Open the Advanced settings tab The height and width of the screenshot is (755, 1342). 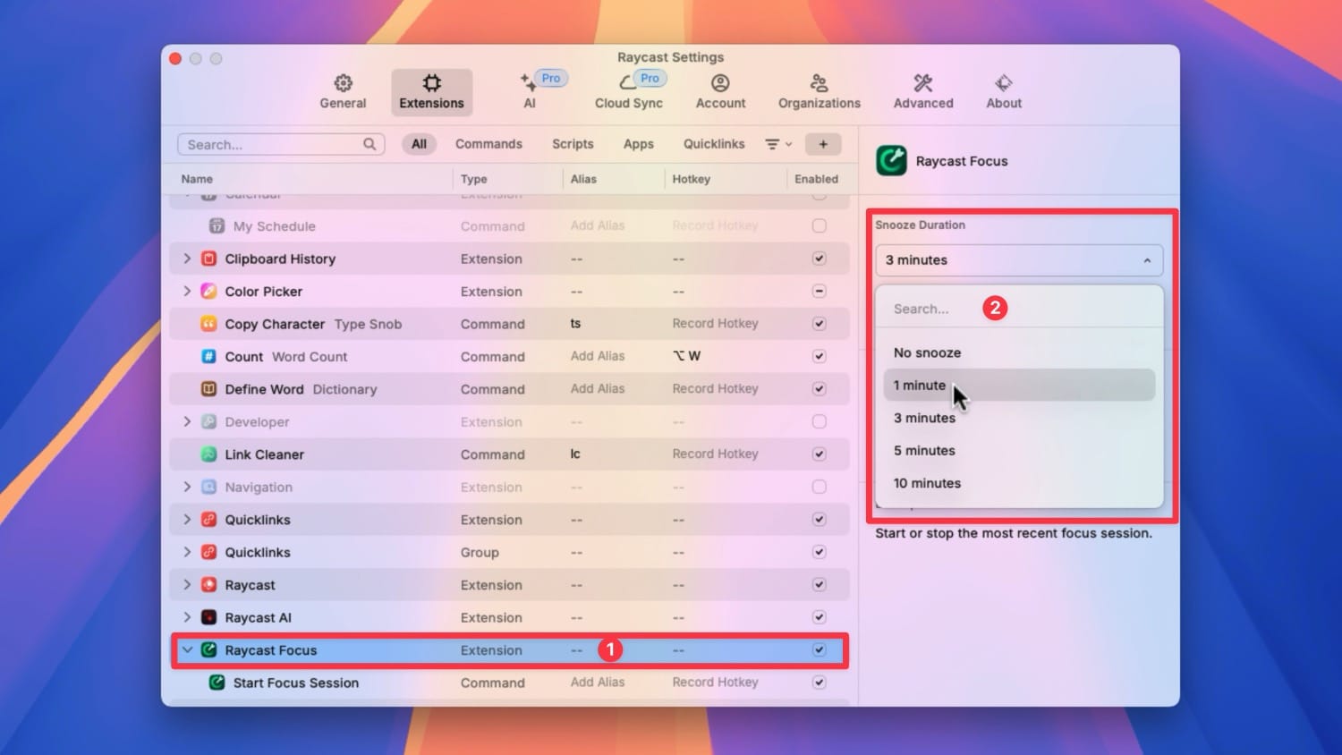click(923, 92)
